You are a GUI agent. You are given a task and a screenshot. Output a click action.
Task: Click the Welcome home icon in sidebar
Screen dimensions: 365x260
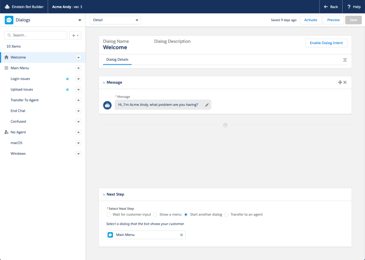(x=6, y=57)
